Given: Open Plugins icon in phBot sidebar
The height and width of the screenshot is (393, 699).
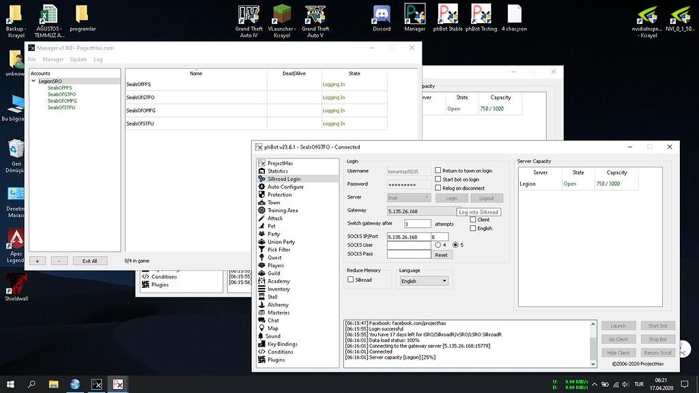Looking at the screenshot, I should [x=261, y=360].
